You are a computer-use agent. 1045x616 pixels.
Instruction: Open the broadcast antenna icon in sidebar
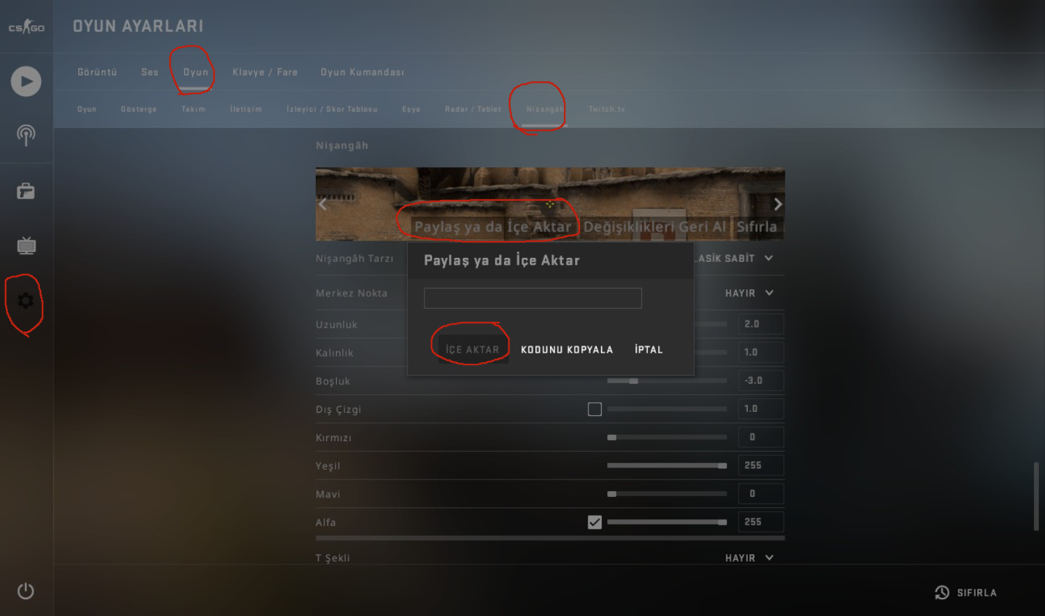point(26,135)
